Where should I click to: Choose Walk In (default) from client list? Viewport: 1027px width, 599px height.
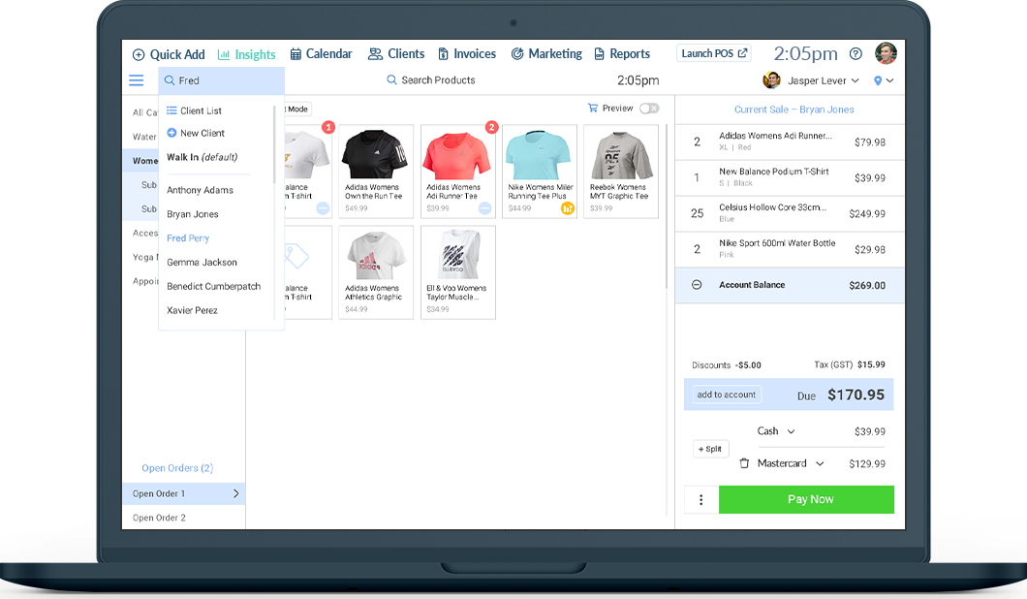click(x=202, y=157)
